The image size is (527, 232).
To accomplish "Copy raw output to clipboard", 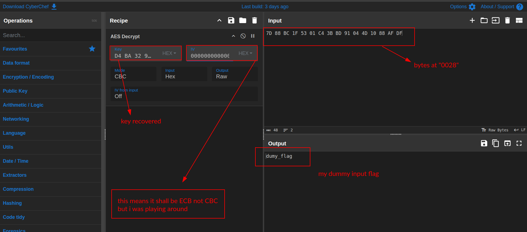I will coord(496,143).
